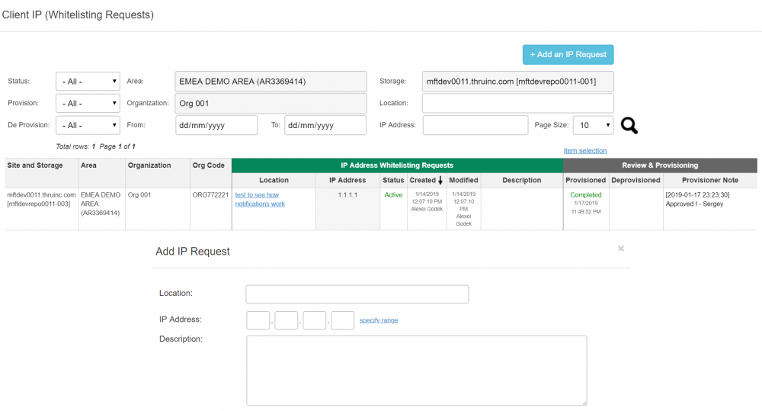Sort by the Created column header
Screen dimensions: 762x411
point(426,180)
